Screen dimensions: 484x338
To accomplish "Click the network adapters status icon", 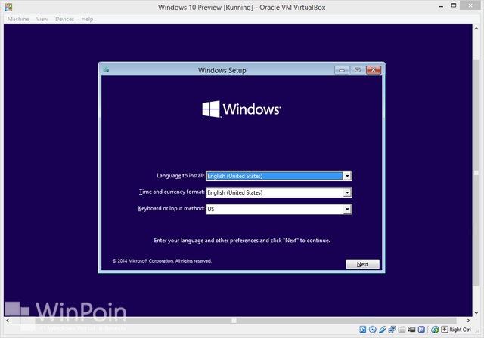I will 392,330.
